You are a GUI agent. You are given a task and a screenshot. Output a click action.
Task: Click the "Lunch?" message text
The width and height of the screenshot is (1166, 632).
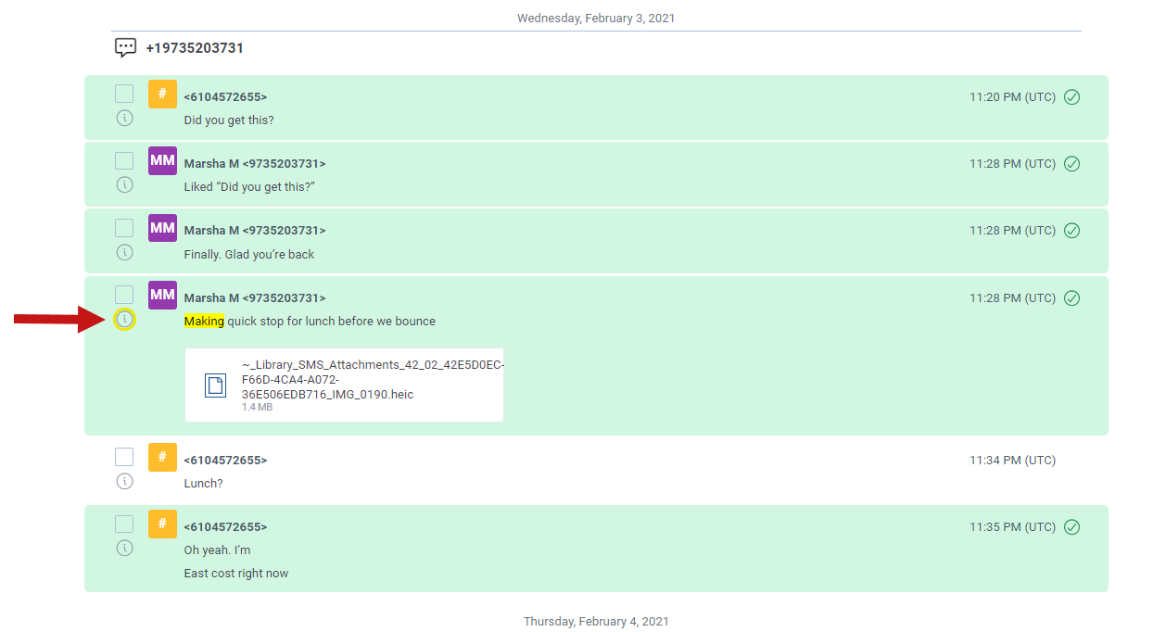point(203,483)
